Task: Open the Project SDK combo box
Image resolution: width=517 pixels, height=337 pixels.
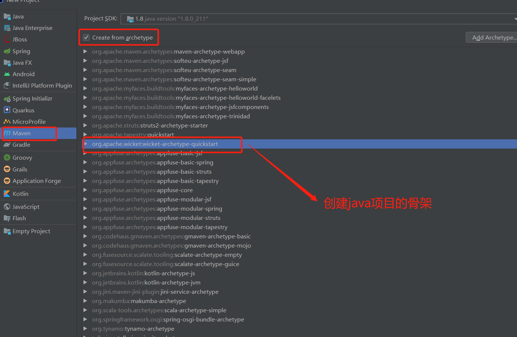Action: click(x=319, y=18)
